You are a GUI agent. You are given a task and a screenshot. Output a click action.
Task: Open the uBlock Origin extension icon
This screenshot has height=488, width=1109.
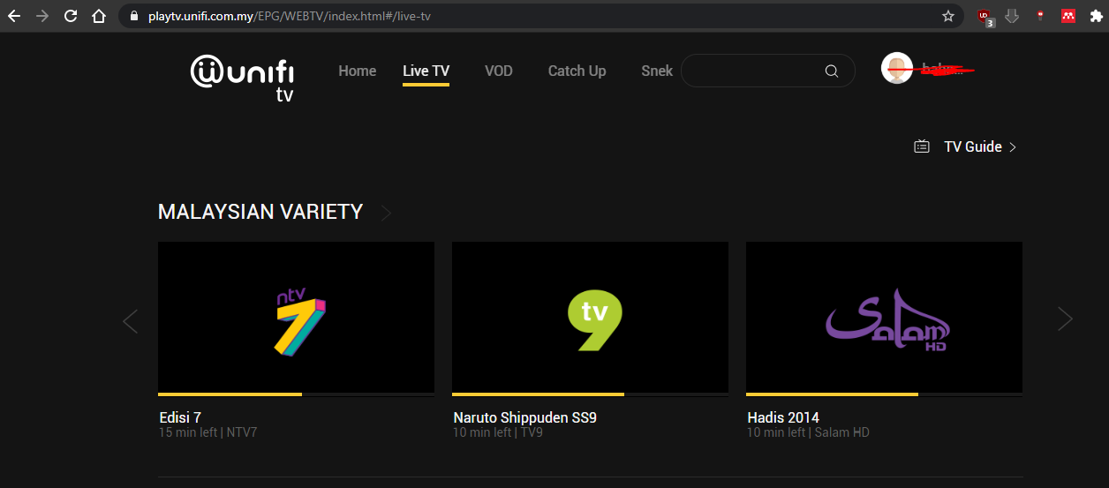click(985, 17)
